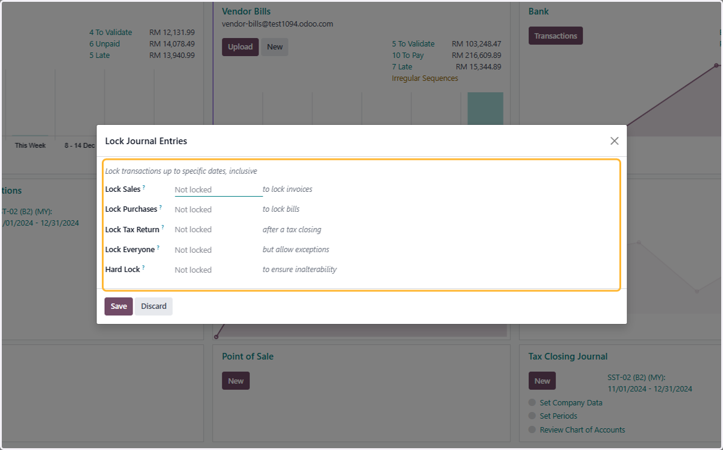The image size is (723, 450).
Task: Click the 'This Week' chart label
Action: [30, 145]
